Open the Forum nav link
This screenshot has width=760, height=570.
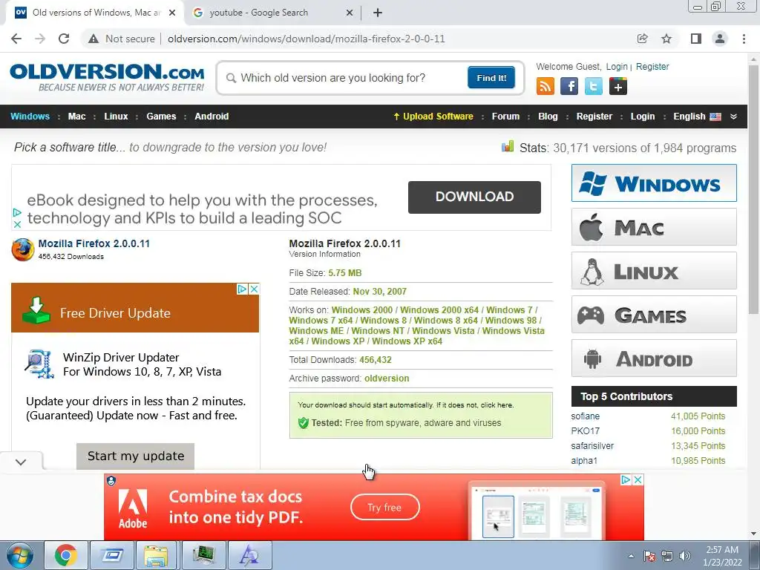click(505, 117)
